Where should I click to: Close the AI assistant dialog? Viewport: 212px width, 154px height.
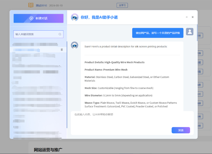[193, 17]
